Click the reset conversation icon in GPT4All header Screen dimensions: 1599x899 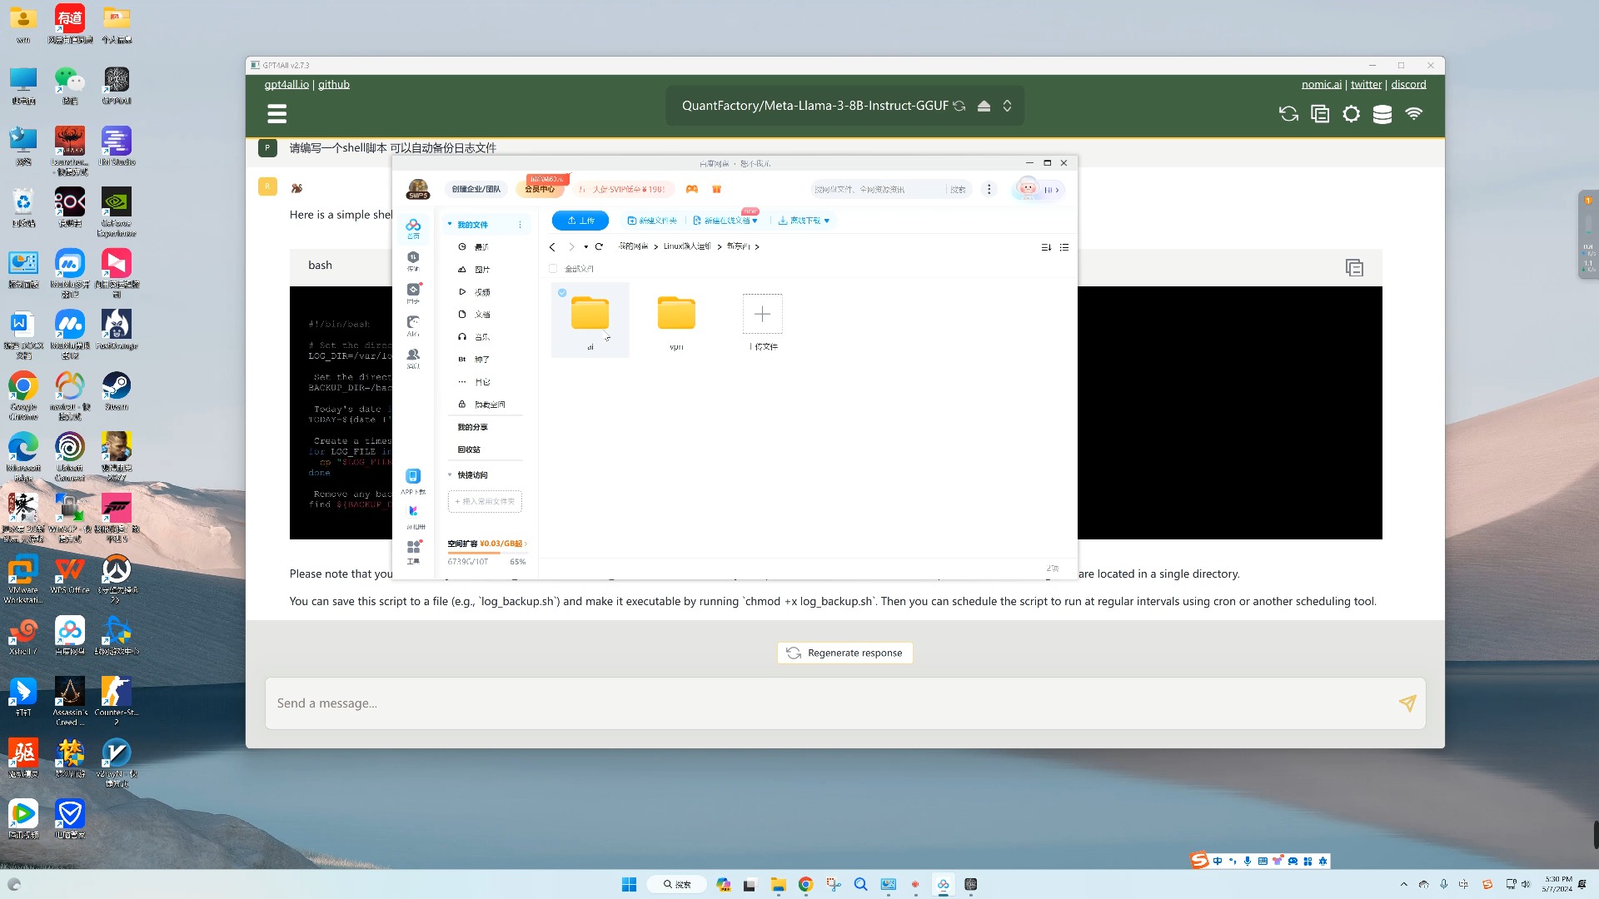1288,114
